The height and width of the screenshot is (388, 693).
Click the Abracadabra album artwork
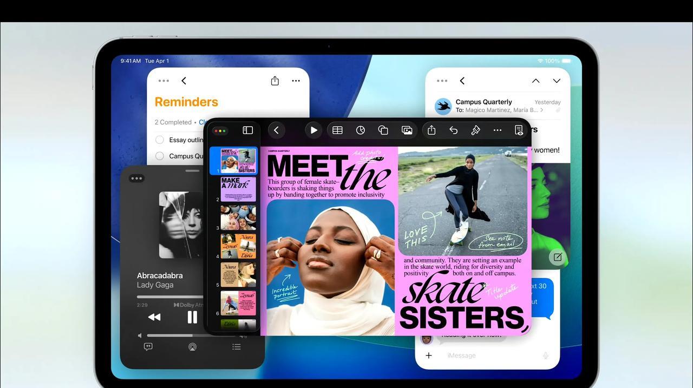point(181,225)
